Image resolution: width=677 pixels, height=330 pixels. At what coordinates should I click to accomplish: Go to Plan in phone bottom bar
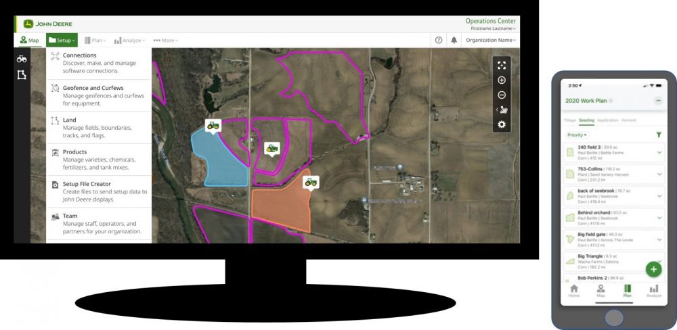click(628, 291)
